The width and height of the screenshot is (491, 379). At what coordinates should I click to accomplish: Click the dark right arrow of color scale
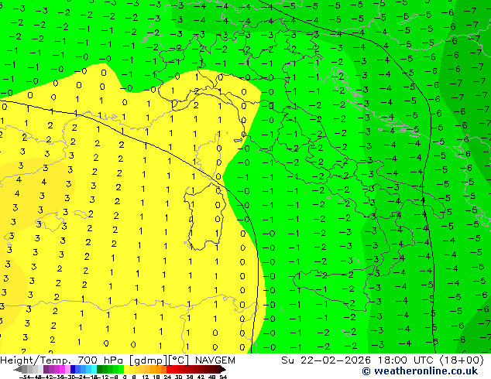point(223,369)
